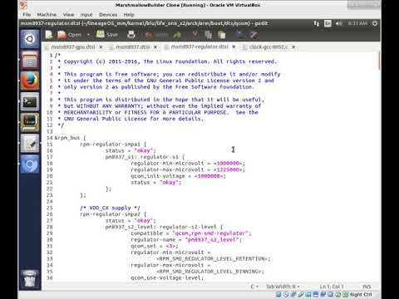Save the current file using the Save button
Viewport: 399px width, 299px height.
[107, 35]
